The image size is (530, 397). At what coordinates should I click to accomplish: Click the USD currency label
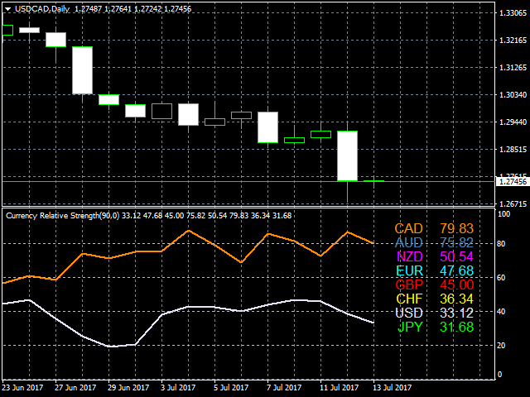409,313
